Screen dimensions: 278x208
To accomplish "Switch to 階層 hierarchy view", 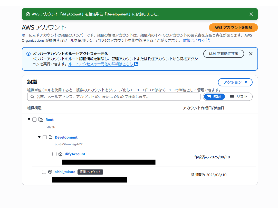I will coord(214,97).
